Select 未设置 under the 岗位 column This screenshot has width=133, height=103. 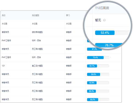coord(5,24)
